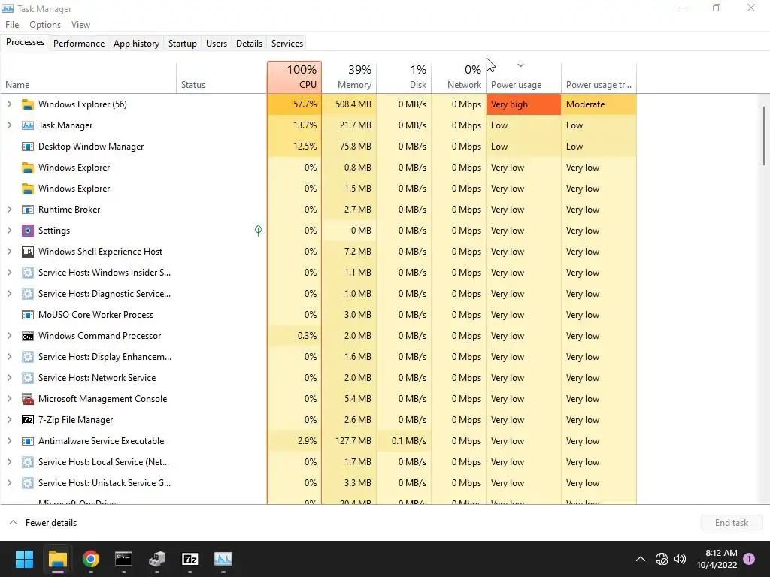This screenshot has width=770, height=577.
Task: Switch to the Services tab
Action: 287,43
